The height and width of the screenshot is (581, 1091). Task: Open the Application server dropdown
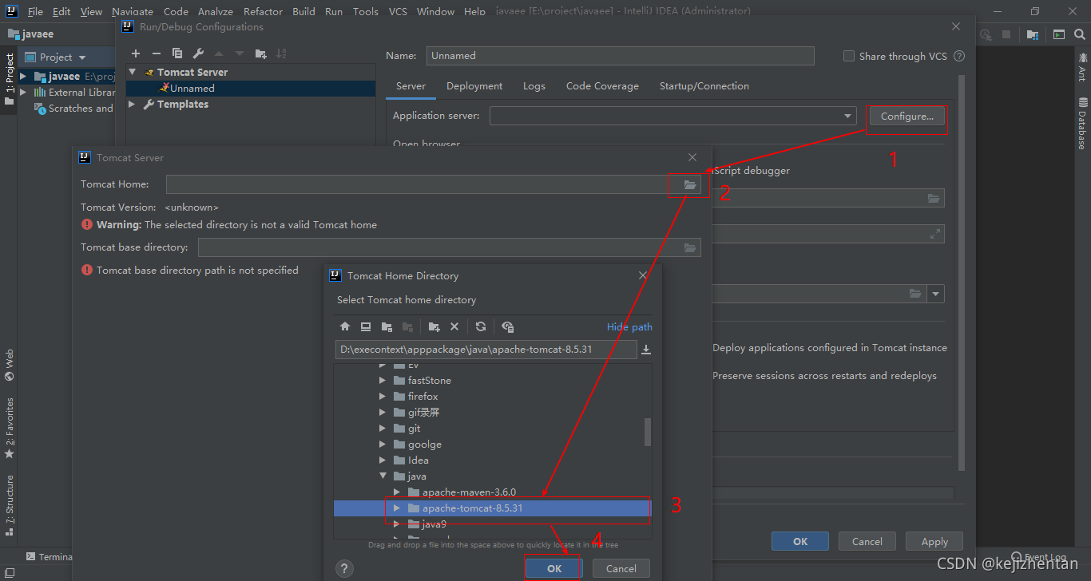pos(848,116)
